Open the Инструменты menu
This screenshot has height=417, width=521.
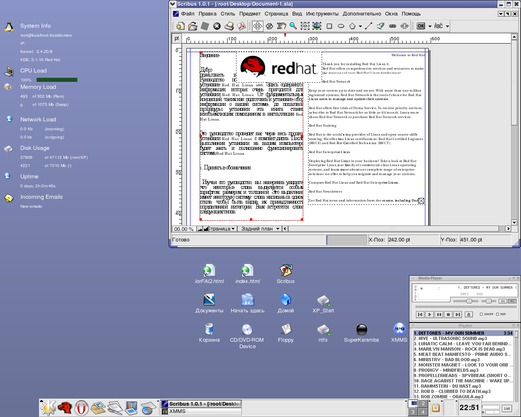coord(322,14)
